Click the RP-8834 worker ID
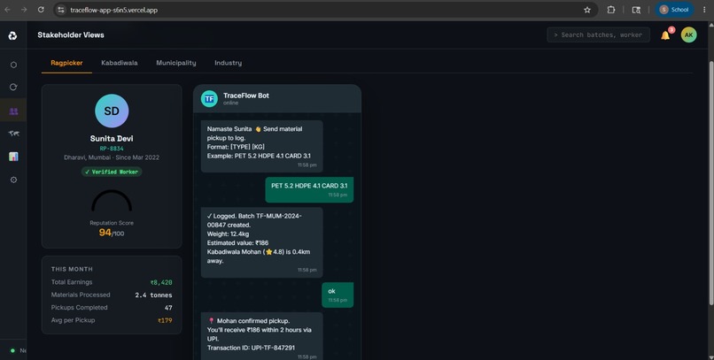The image size is (714, 360). point(112,149)
